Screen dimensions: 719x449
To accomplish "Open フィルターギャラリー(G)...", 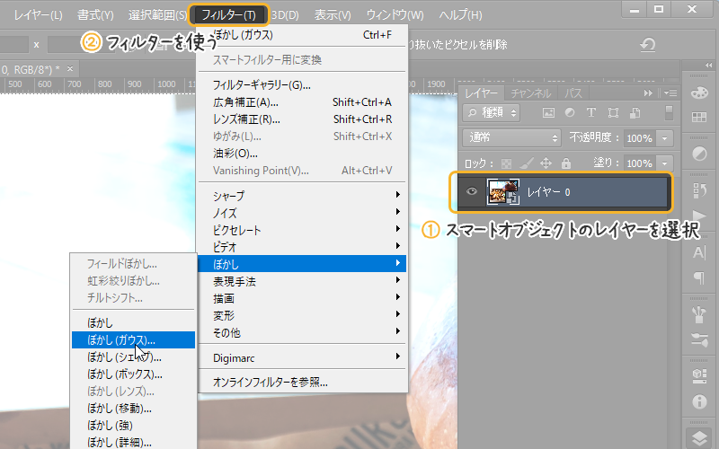I will click(x=303, y=84).
